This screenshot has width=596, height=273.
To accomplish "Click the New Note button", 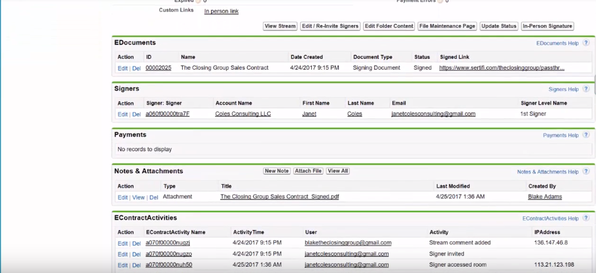I will (x=277, y=171).
